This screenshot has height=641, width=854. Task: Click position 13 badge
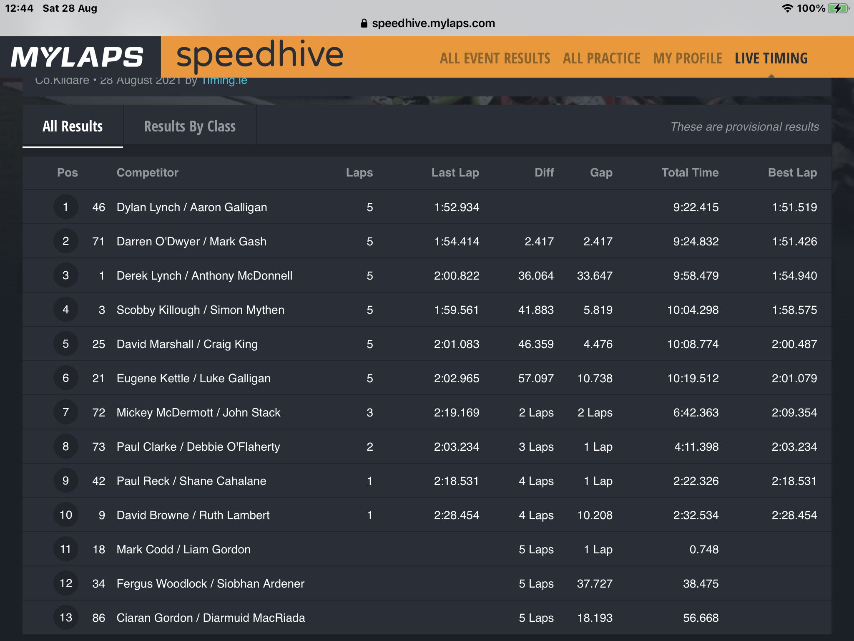click(66, 617)
